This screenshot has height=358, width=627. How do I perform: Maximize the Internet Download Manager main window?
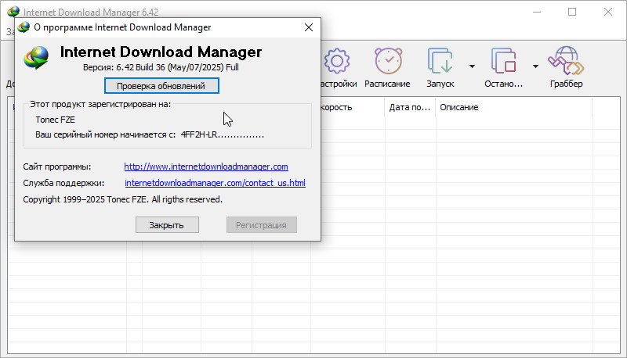point(572,12)
